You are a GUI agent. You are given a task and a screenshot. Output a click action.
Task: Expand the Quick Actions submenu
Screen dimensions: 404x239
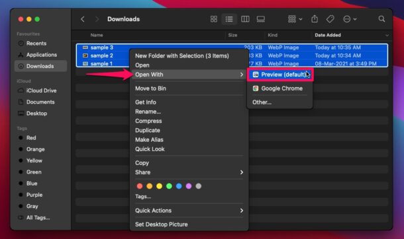189,211
